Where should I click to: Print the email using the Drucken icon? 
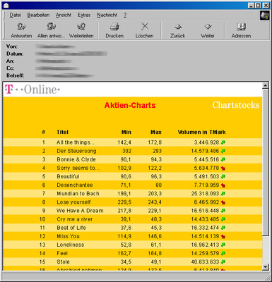coord(114,27)
